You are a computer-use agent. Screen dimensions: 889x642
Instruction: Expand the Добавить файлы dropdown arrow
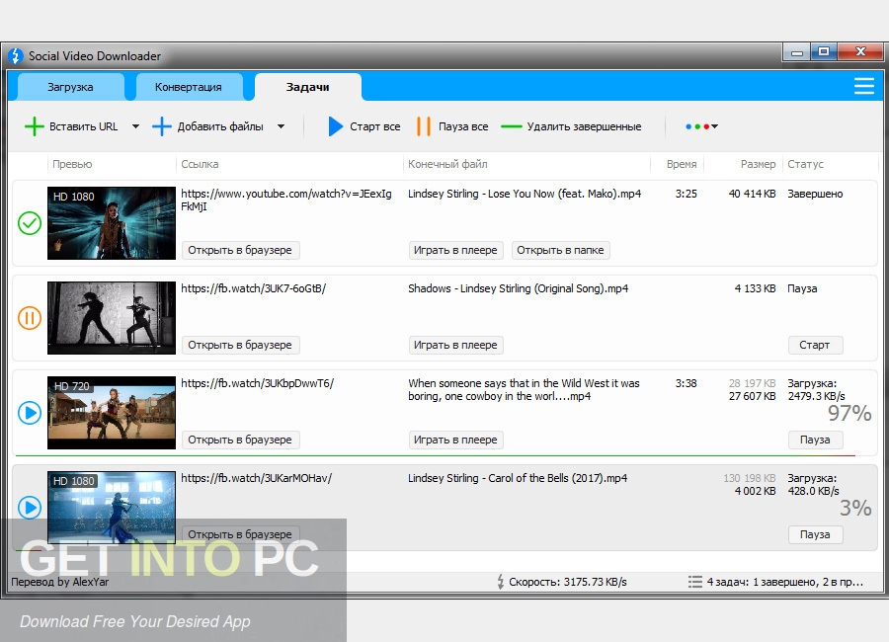pyautogui.click(x=281, y=126)
